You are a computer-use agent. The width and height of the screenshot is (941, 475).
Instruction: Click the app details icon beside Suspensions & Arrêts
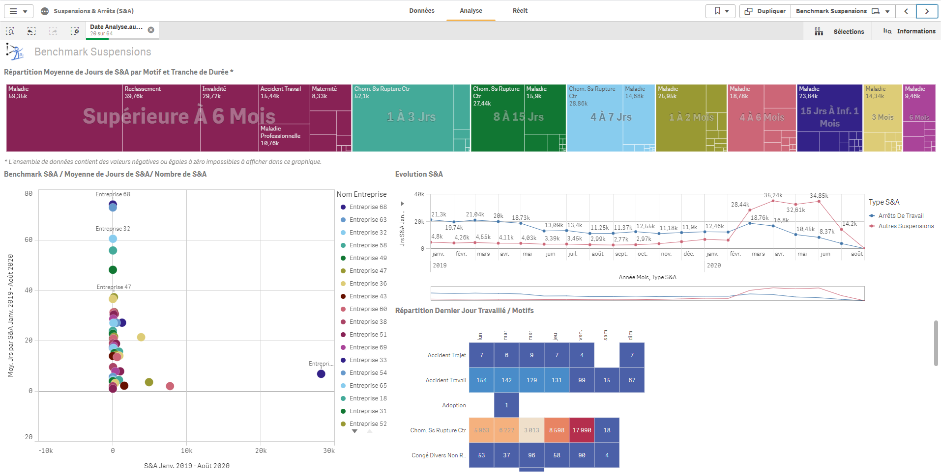click(45, 11)
